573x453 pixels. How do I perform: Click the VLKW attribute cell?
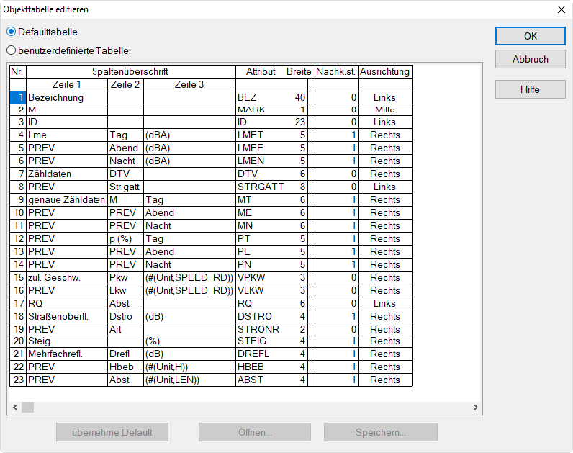tap(271, 291)
